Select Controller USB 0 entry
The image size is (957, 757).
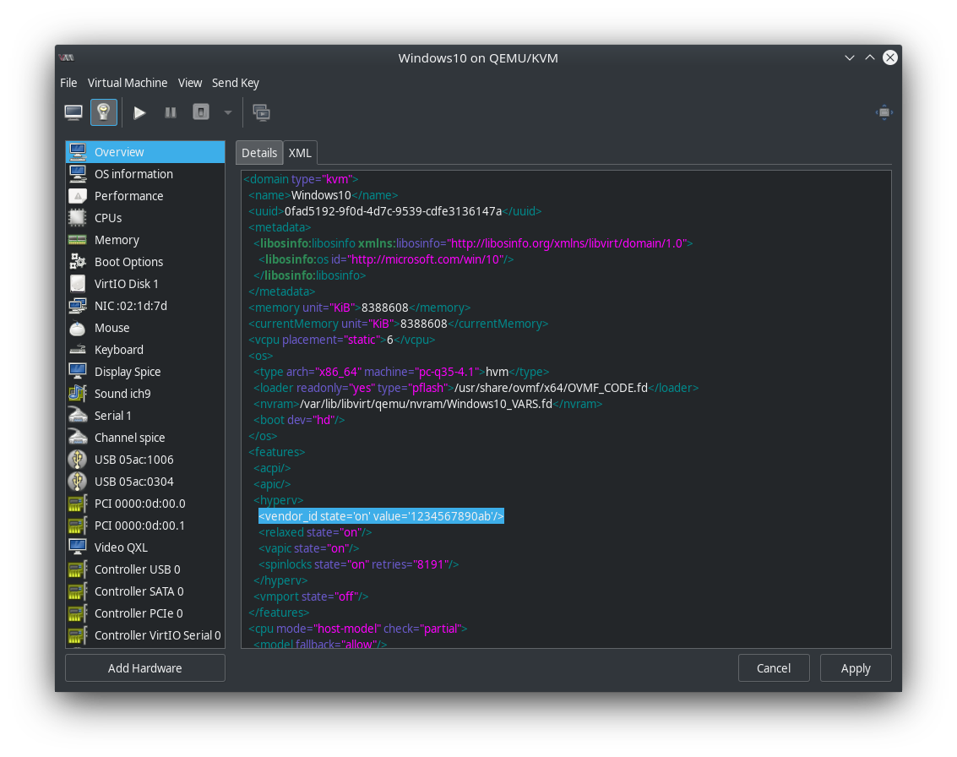[145, 569]
